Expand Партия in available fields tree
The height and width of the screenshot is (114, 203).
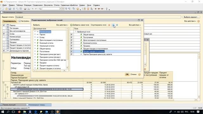pos(35,35)
